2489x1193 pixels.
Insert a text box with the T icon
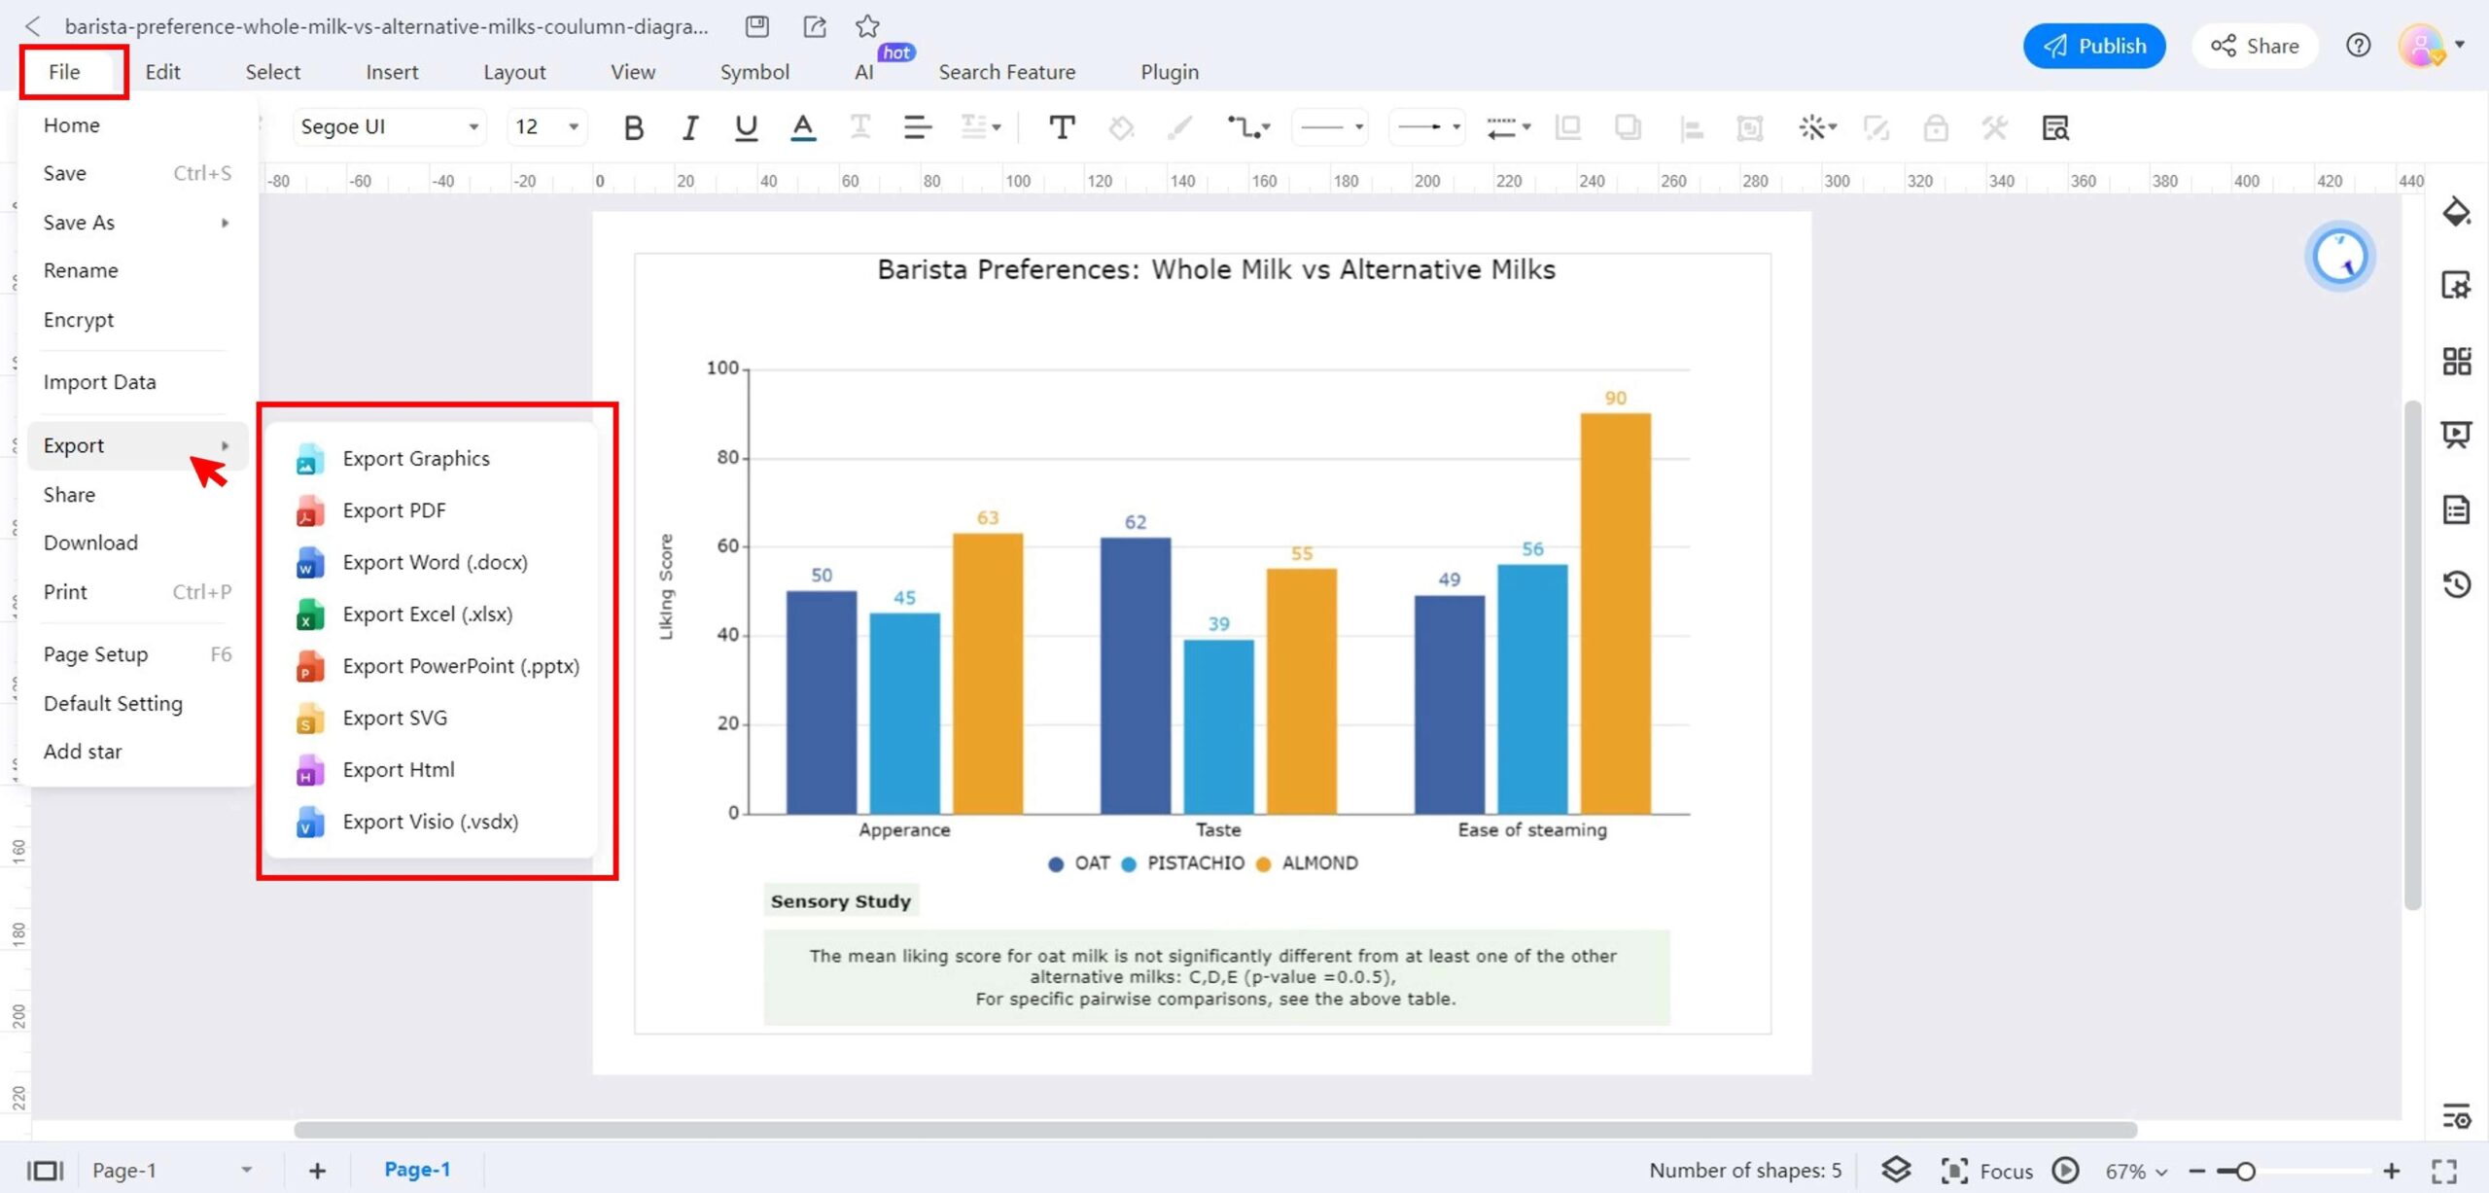click(x=1062, y=126)
